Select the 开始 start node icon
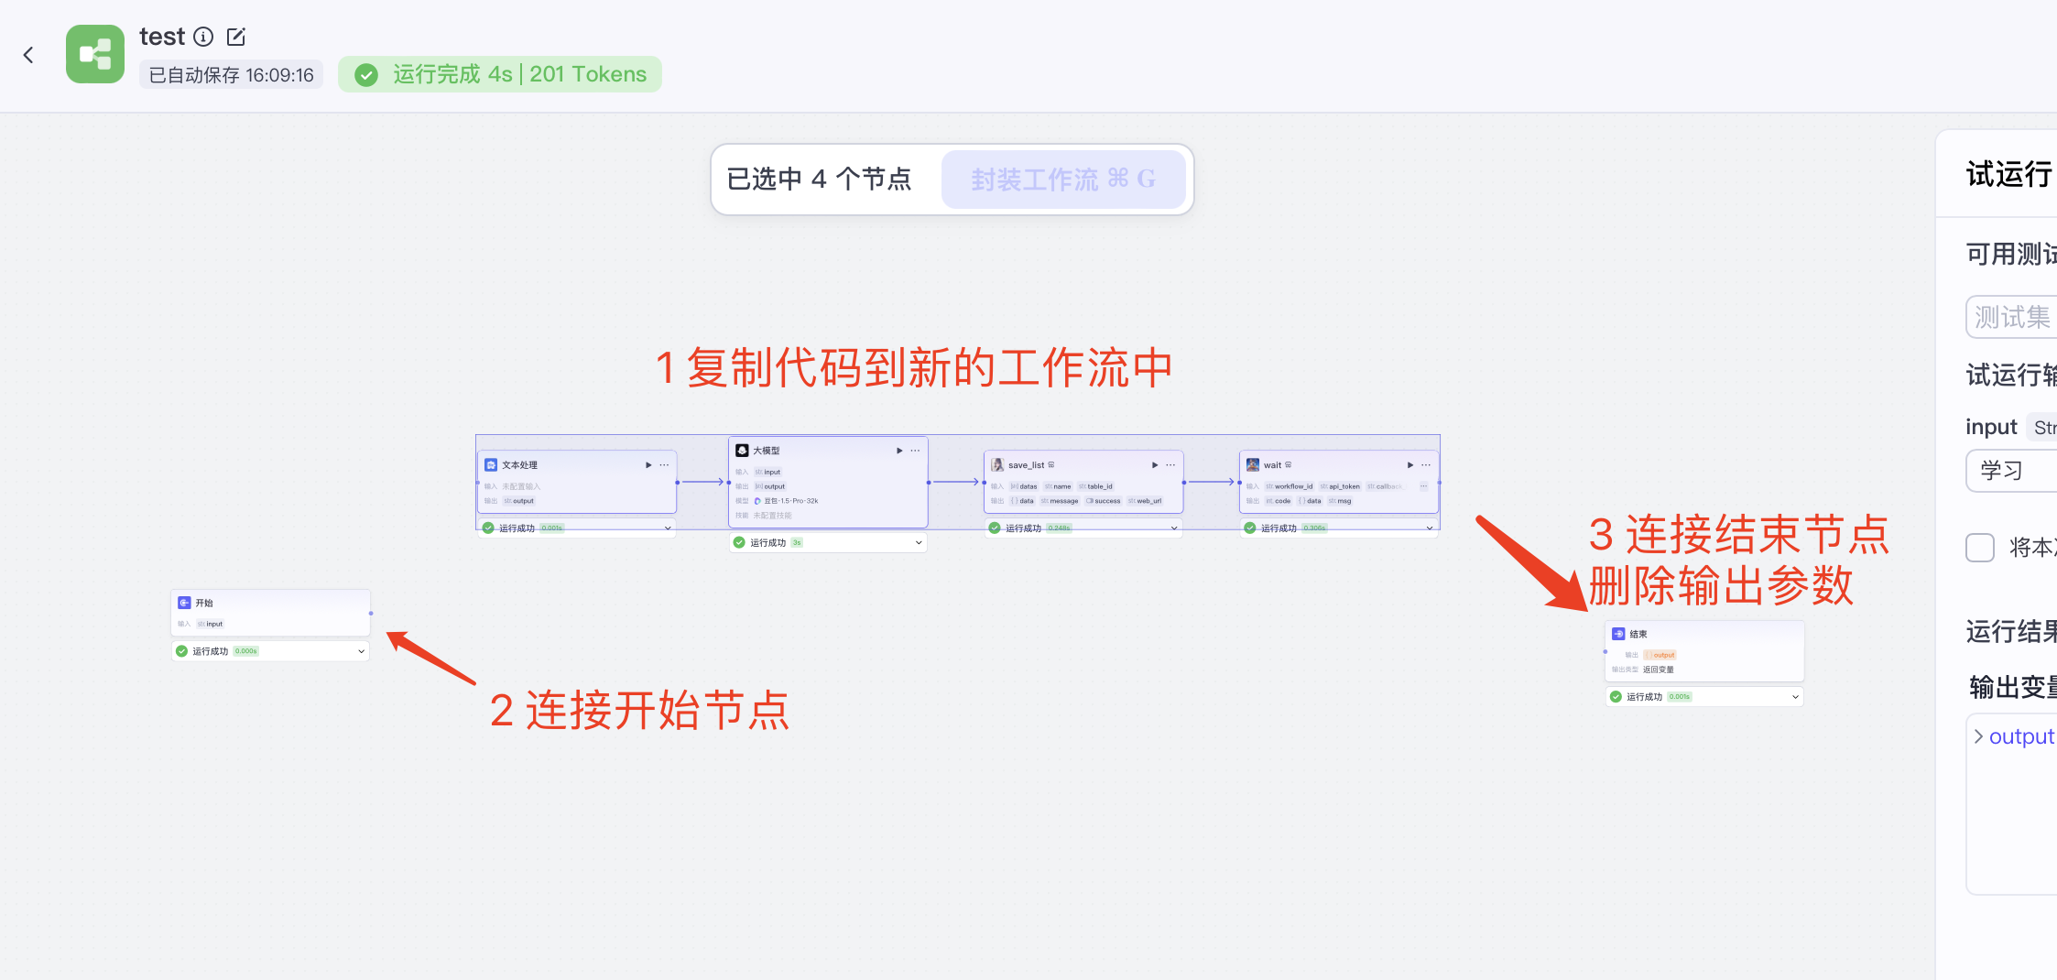Screen dimensions: 2057x980 pos(184,603)
